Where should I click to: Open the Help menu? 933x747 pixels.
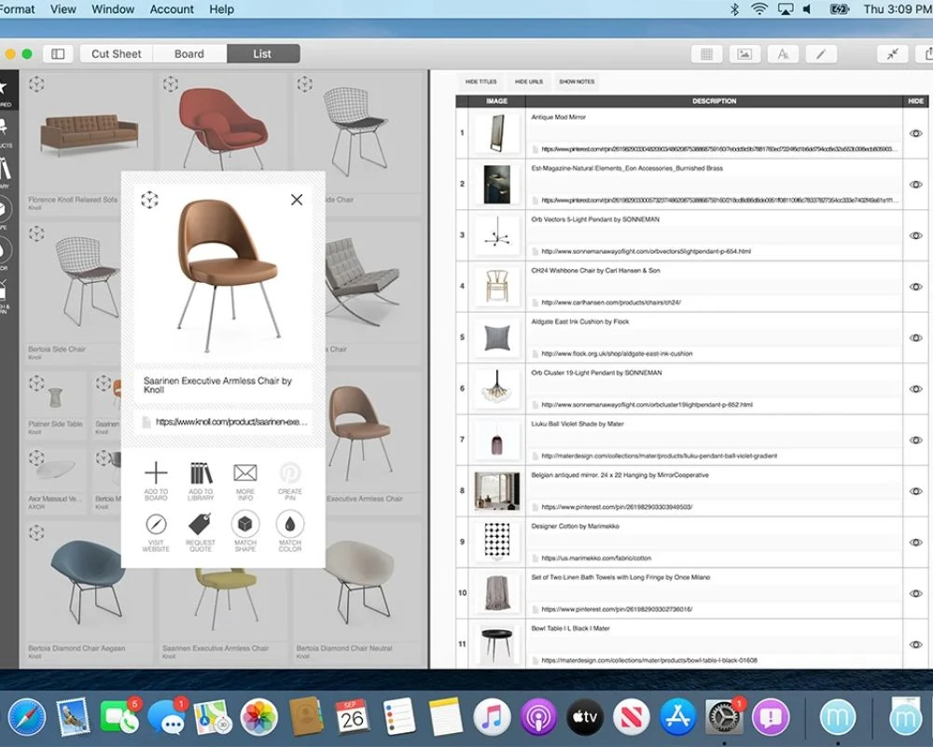(221, 9)
